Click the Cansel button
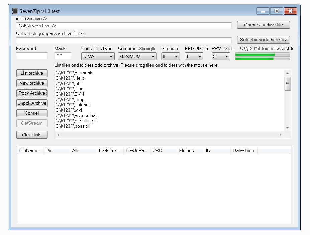Viewport: 310px width, 235px height. click(32, 113)
